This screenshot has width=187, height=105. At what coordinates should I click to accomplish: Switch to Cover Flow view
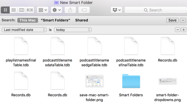tap(30, 10)
